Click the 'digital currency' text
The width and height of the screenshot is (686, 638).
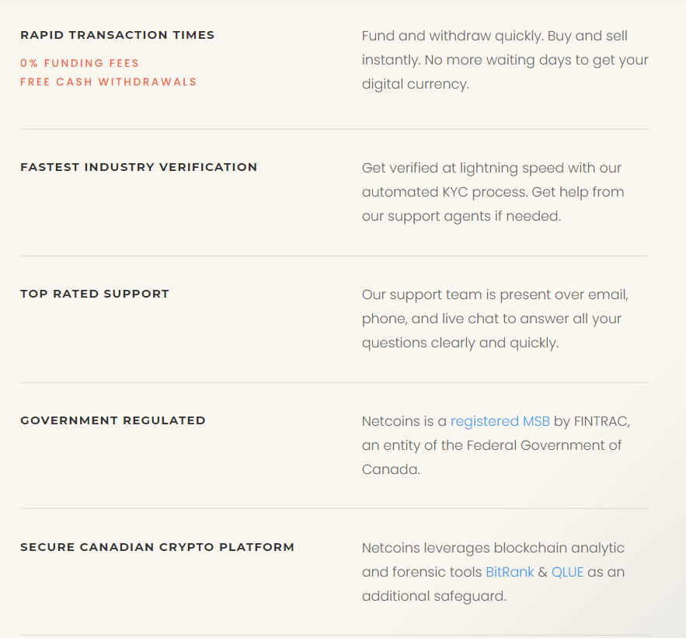tap(415, 84)
